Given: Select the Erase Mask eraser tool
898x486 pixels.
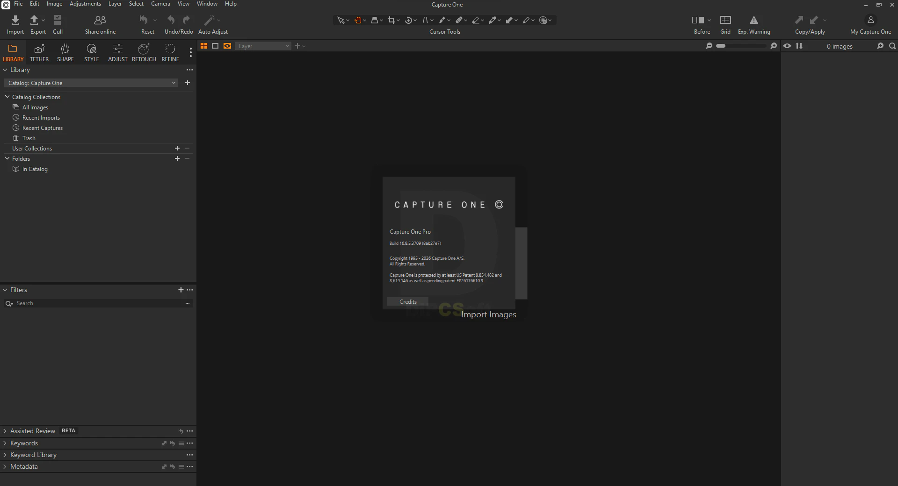Looking at the screenshot, I should (x=476, y=20).
